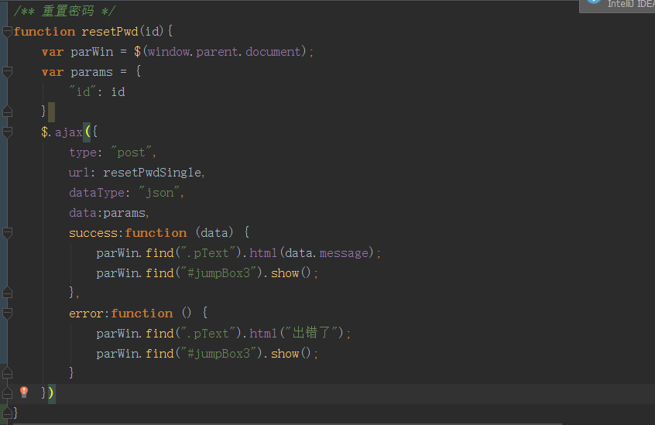This screenshot has width=655, height=425.
Task: Click the "post" string value
Action: click(131, 153)
